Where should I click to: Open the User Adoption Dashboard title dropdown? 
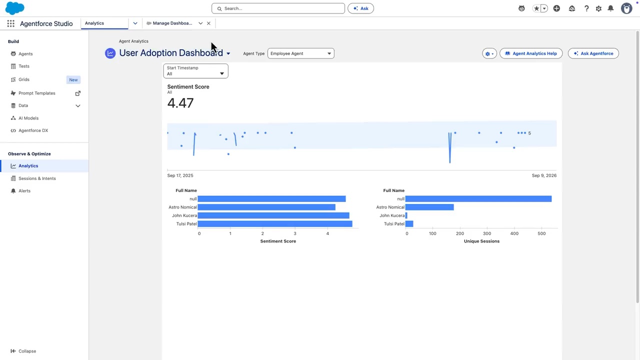click(x=228, y=53)
